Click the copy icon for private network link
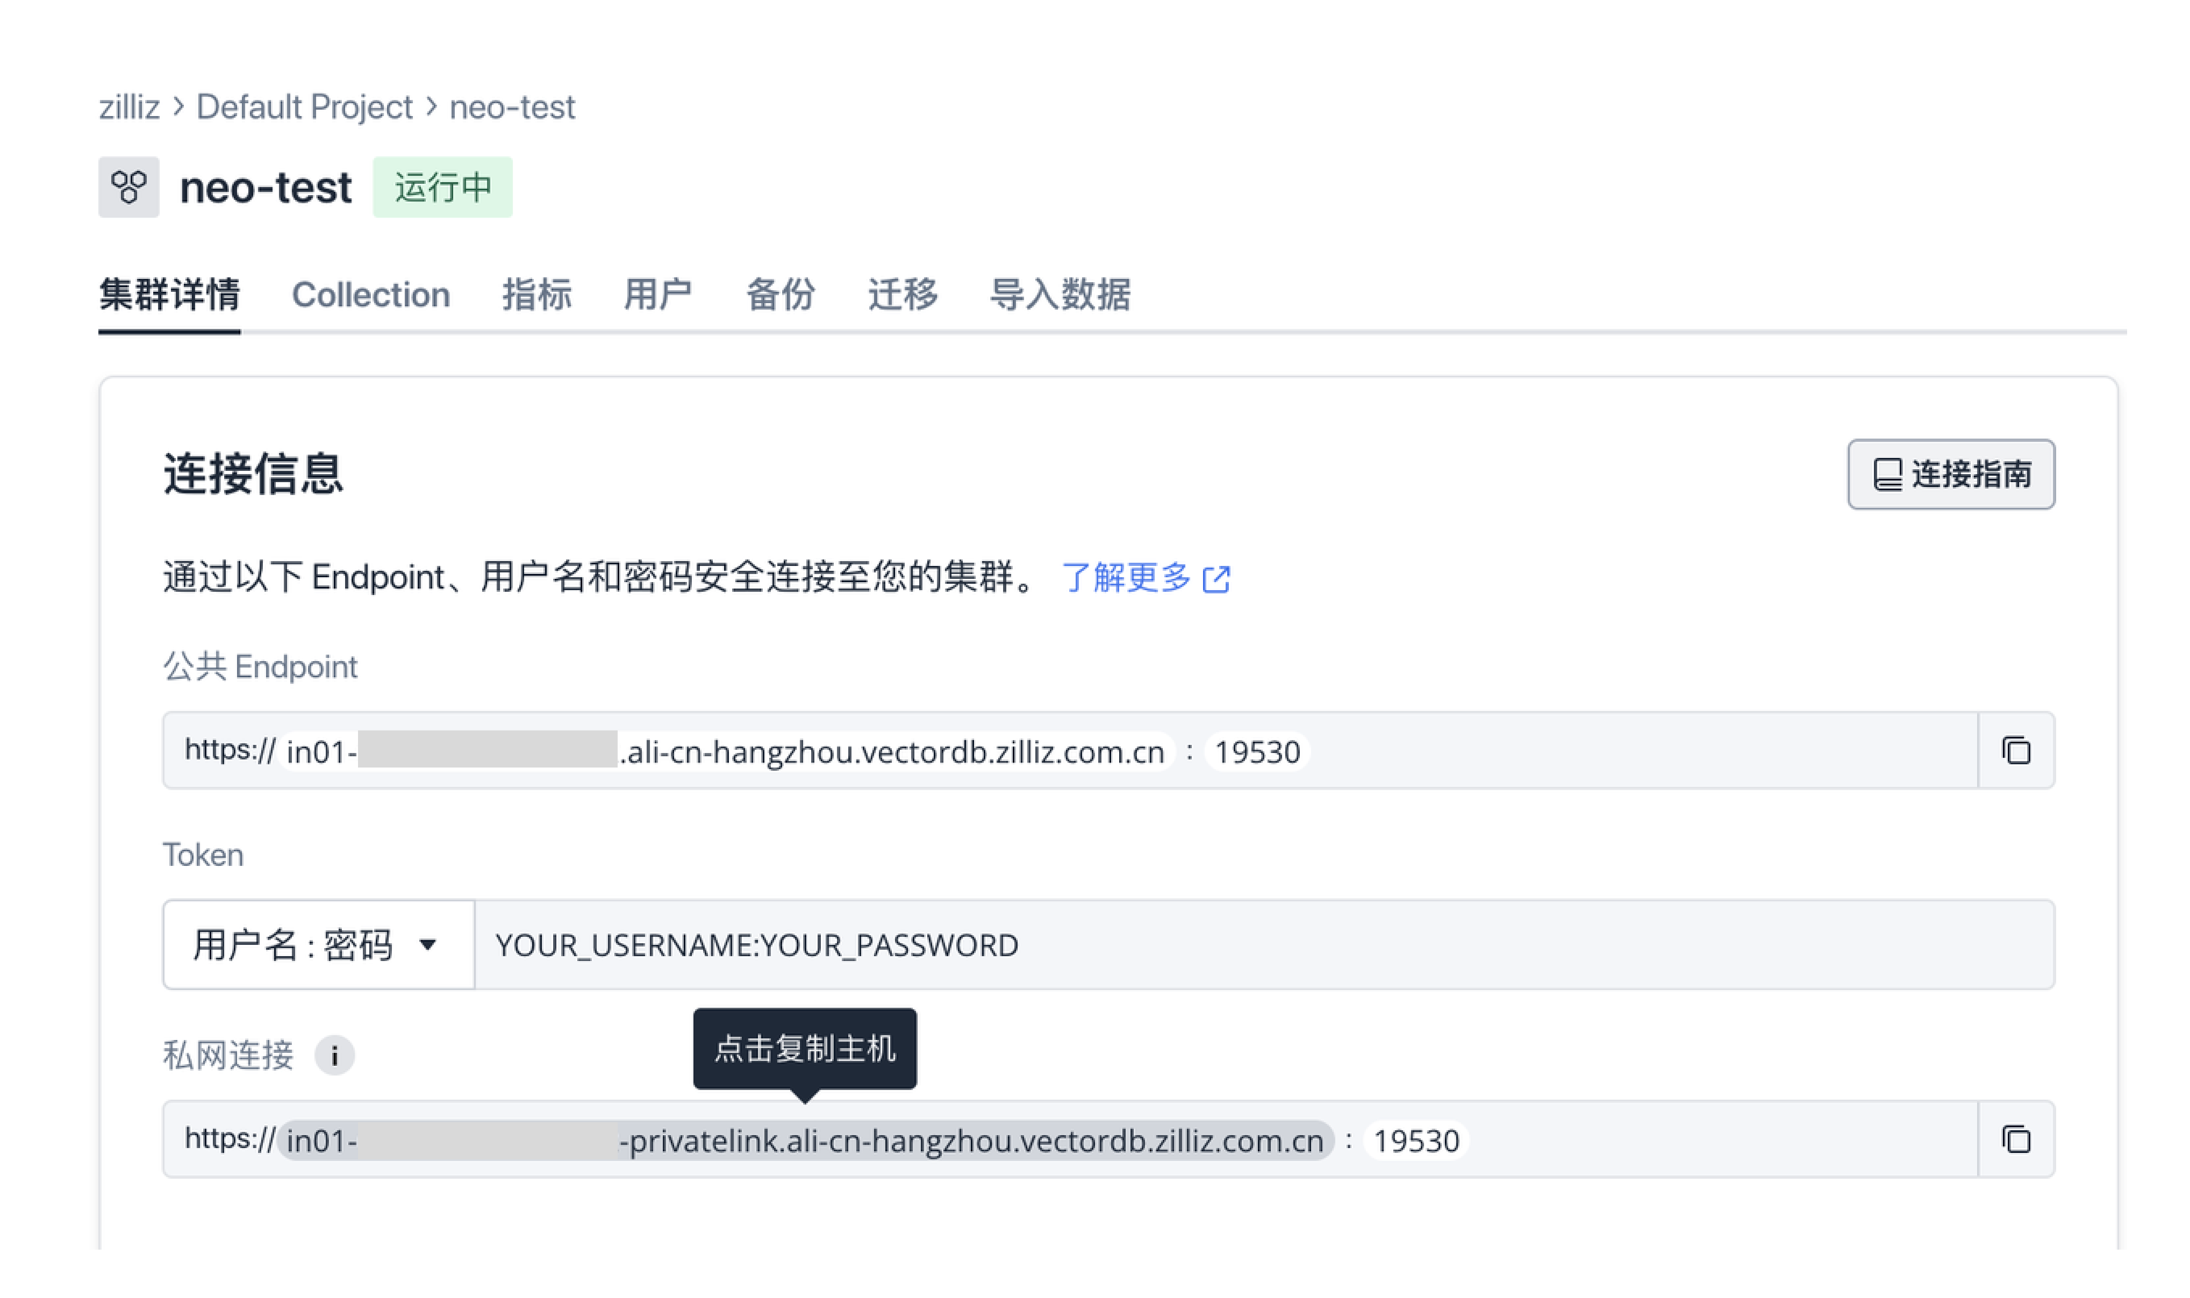Screen dimensions: 2190x1298 tap(2015, 1141)
